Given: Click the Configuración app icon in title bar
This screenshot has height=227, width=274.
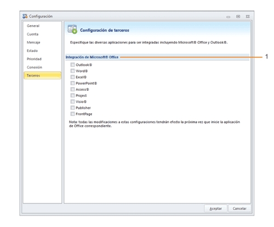Looking at the screenshot, I should [25, 16].
